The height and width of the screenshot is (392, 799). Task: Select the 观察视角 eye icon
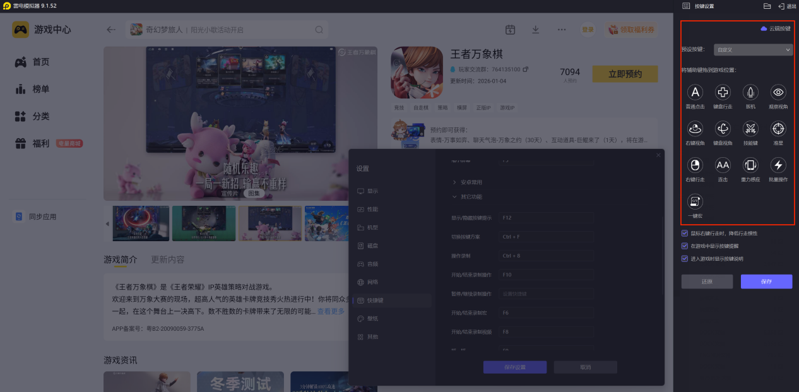click(x=778, y=93)
